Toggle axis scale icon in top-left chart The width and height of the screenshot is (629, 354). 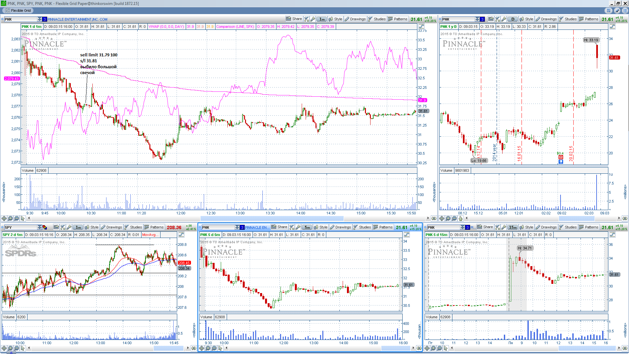421,27
